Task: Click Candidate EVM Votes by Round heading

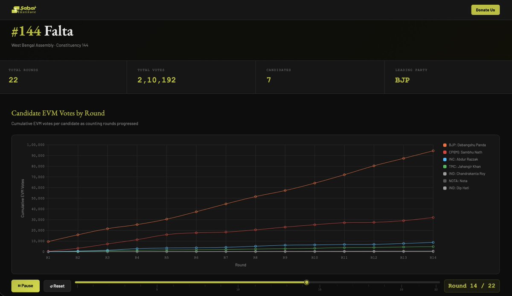Action: pyautogui.click(x=58, y=113)
